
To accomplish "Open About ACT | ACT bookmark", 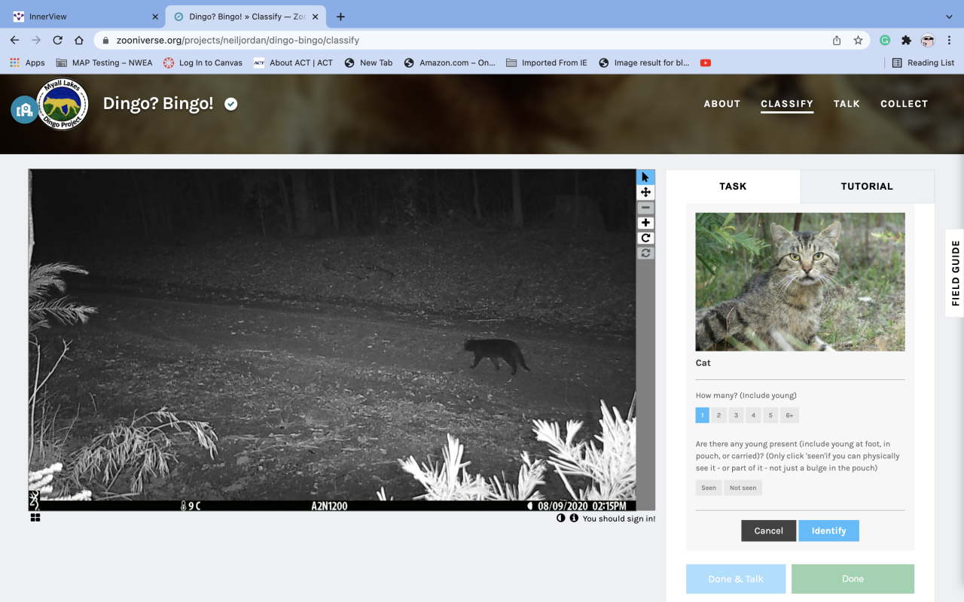I will pos(293,62).
